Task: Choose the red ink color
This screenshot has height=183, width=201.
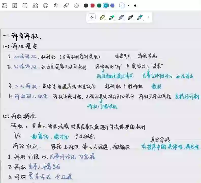Action: (93, 6)
